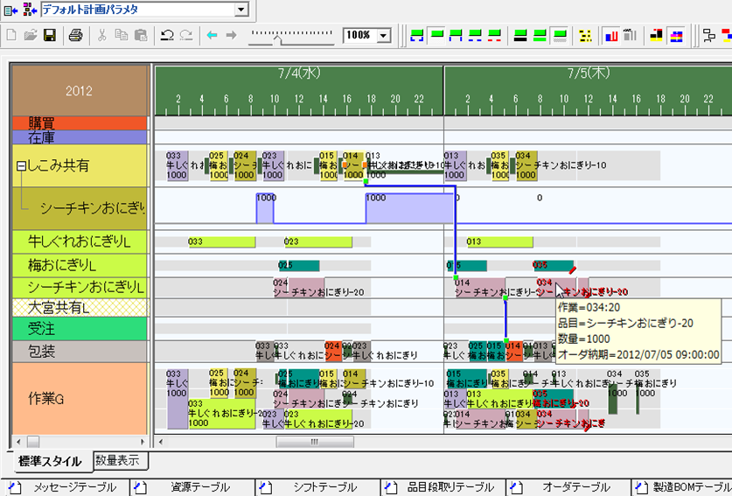Click the yellow dotted pattern icon
This screenshot has height=496, width=732.
(x=585, y=36)
